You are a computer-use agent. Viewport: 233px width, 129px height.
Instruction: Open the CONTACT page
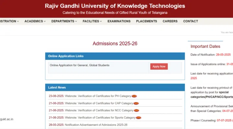tap(191, 21)
